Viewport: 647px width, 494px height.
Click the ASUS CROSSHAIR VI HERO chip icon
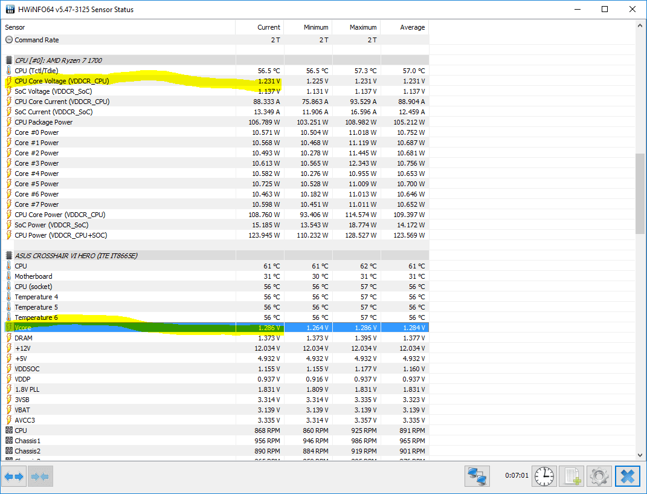(x=9, y=256)
